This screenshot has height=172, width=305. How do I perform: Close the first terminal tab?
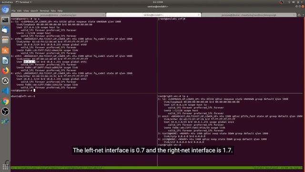pyautogui.click(x=103, y=15)
